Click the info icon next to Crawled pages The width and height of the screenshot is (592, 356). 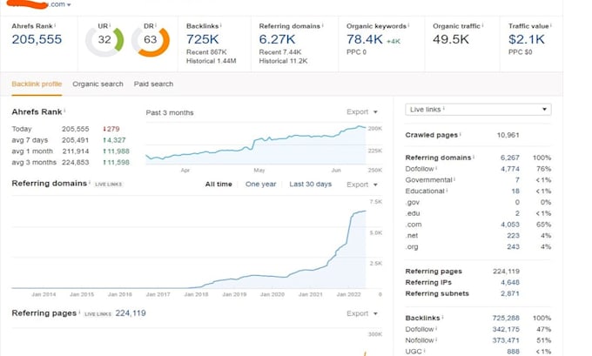[461, 134]
